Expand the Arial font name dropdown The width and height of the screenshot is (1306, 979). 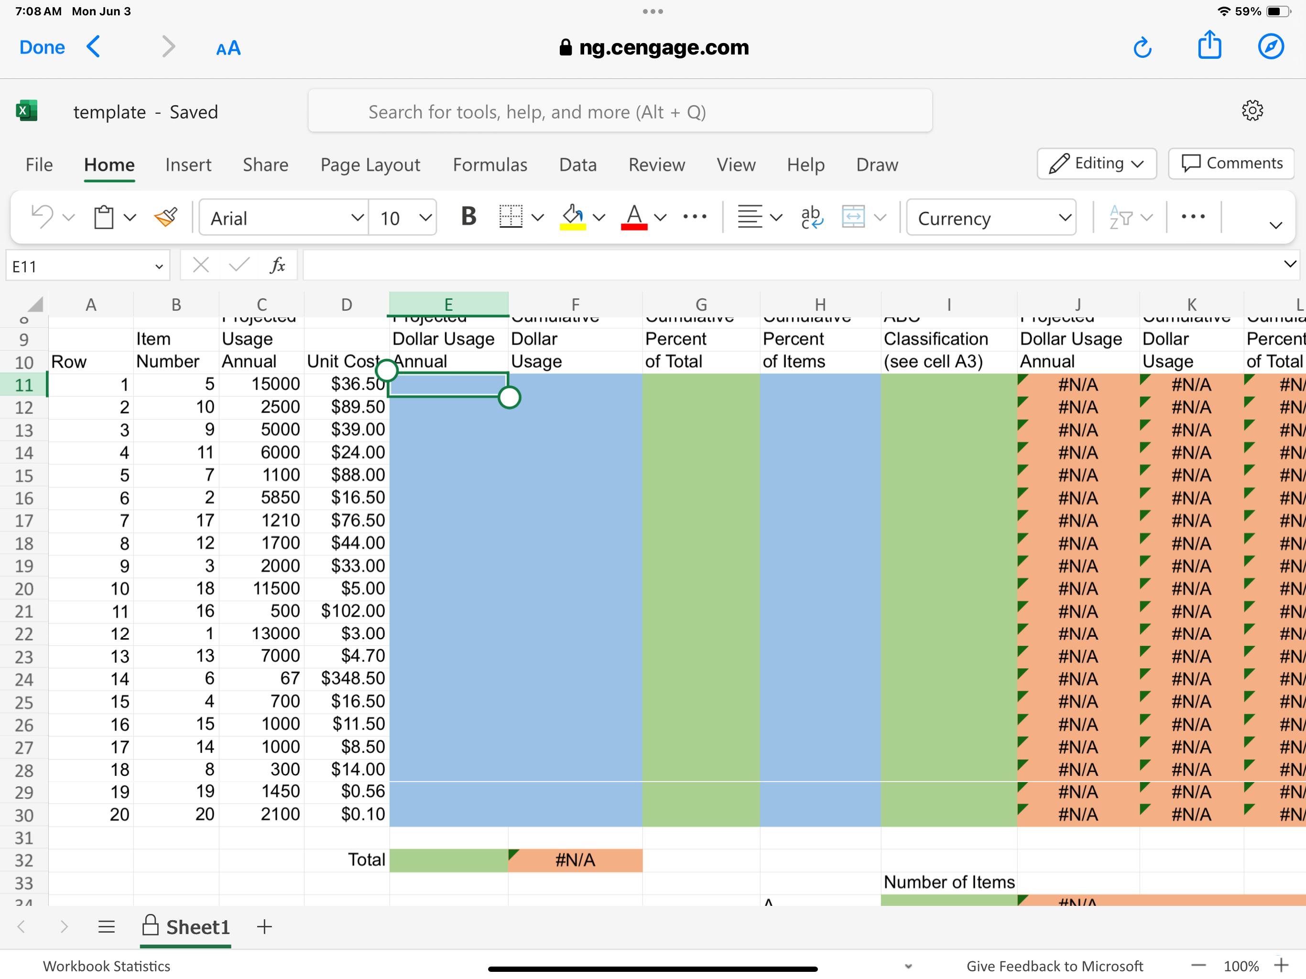357,218
